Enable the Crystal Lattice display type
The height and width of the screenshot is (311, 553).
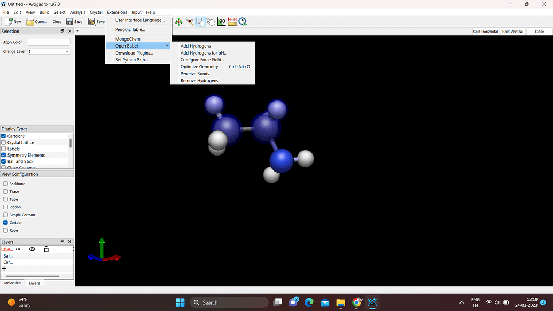click(4, 143)
